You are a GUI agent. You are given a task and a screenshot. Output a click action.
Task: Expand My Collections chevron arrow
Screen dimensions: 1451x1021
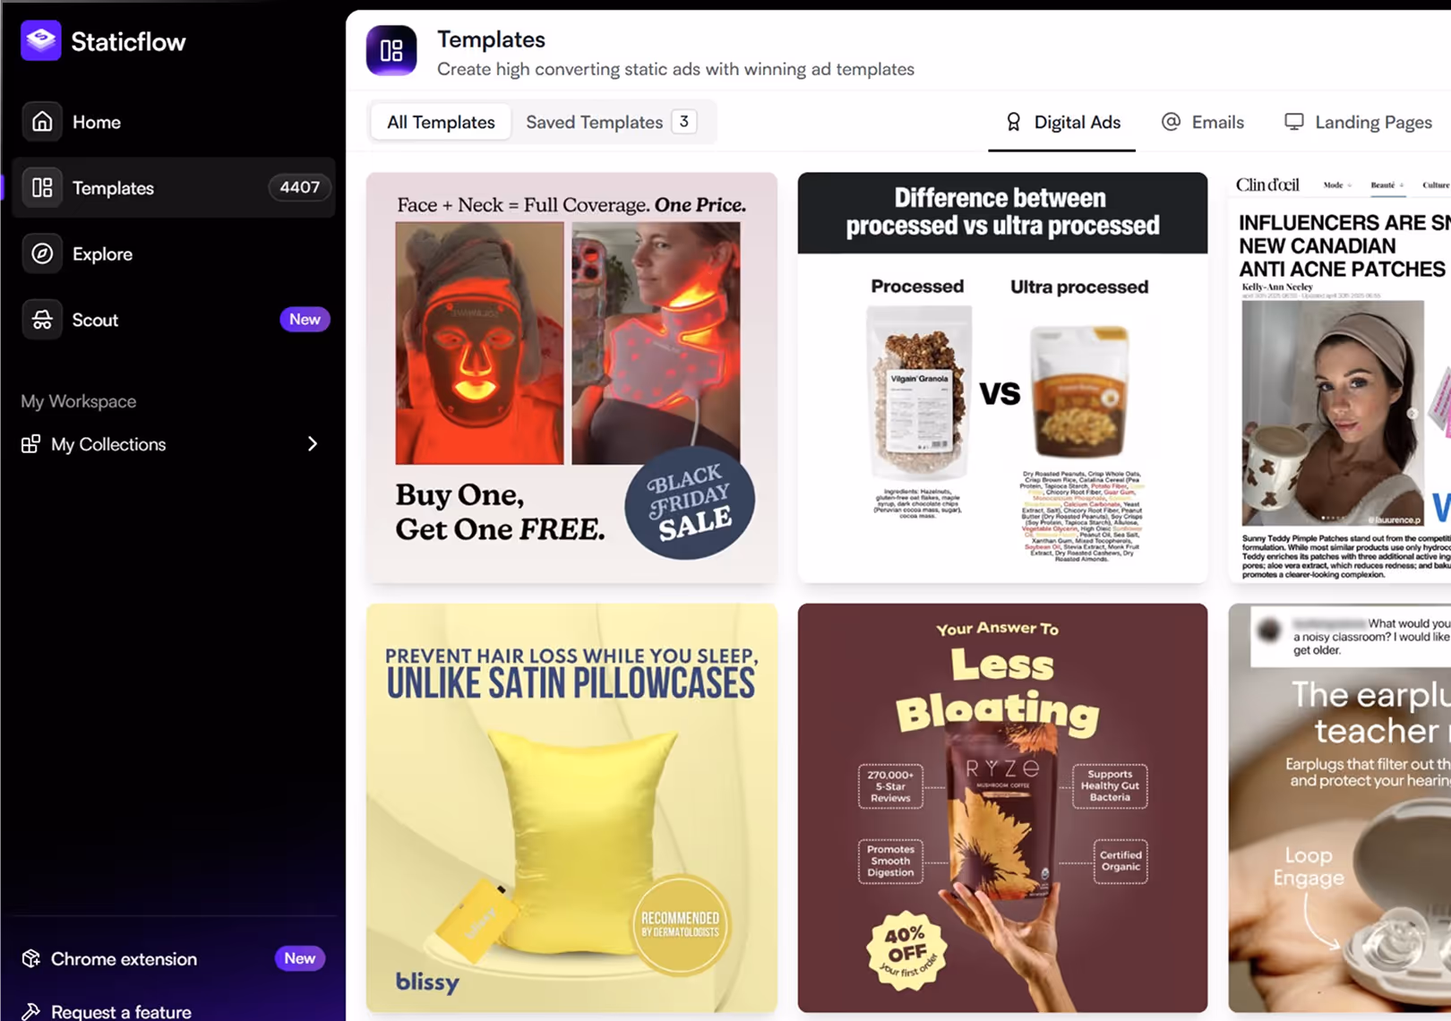tap(313, 444)
